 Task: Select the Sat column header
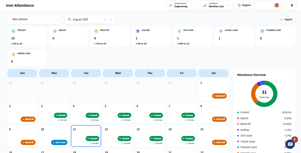(x=214, y=73)
